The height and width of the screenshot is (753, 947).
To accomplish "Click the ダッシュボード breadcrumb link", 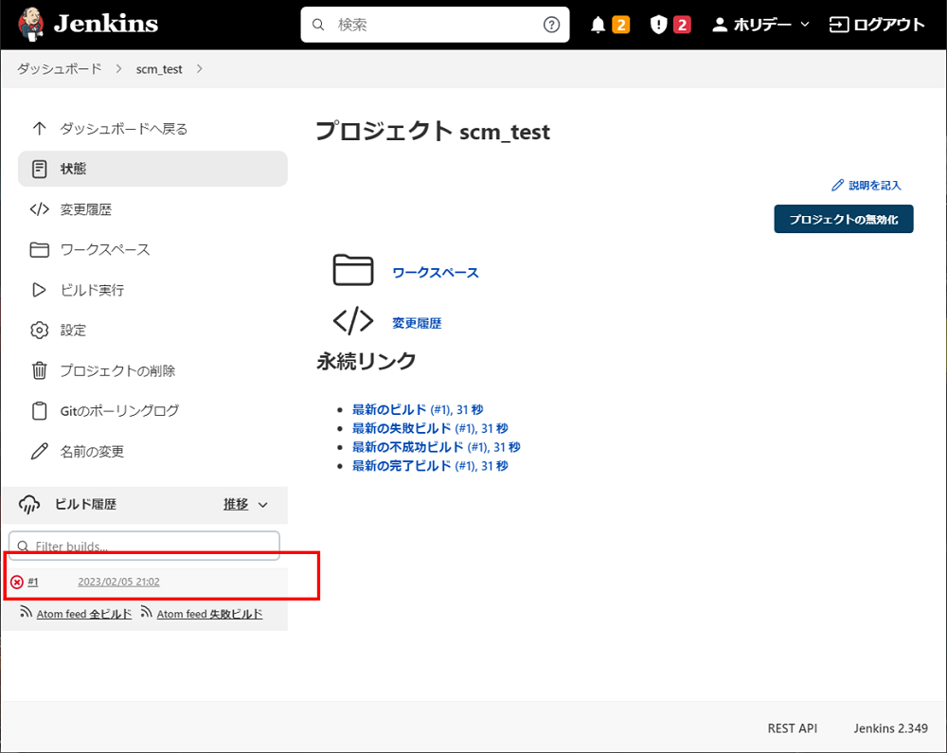I will point(59,69).
